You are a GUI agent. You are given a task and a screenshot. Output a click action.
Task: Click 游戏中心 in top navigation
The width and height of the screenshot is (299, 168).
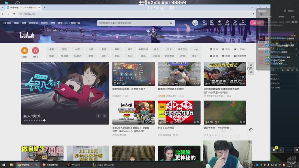point(33,23)
